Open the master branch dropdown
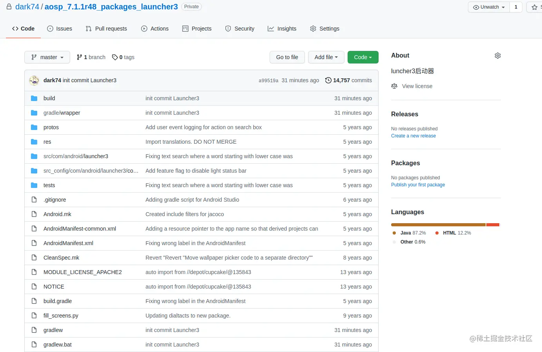The height and width of the screenshot is (352, 542). 47,57
